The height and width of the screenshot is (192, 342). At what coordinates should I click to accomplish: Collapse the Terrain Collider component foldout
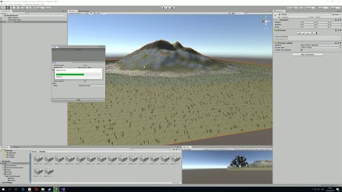point(275,43)
